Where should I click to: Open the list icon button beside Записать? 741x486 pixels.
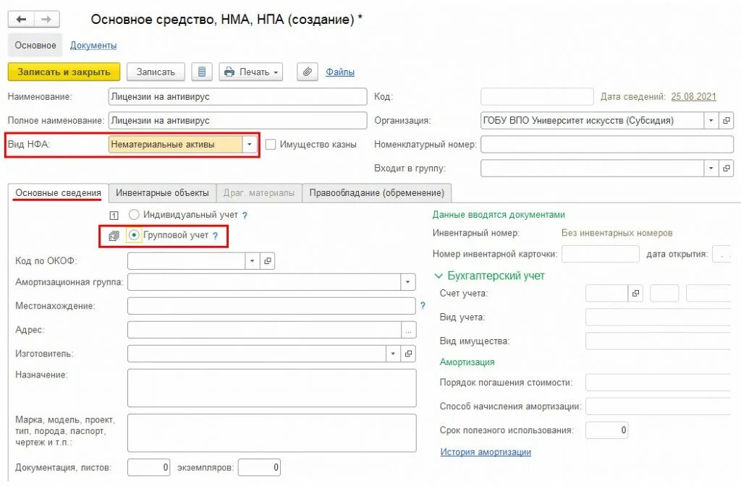point(202,72)
